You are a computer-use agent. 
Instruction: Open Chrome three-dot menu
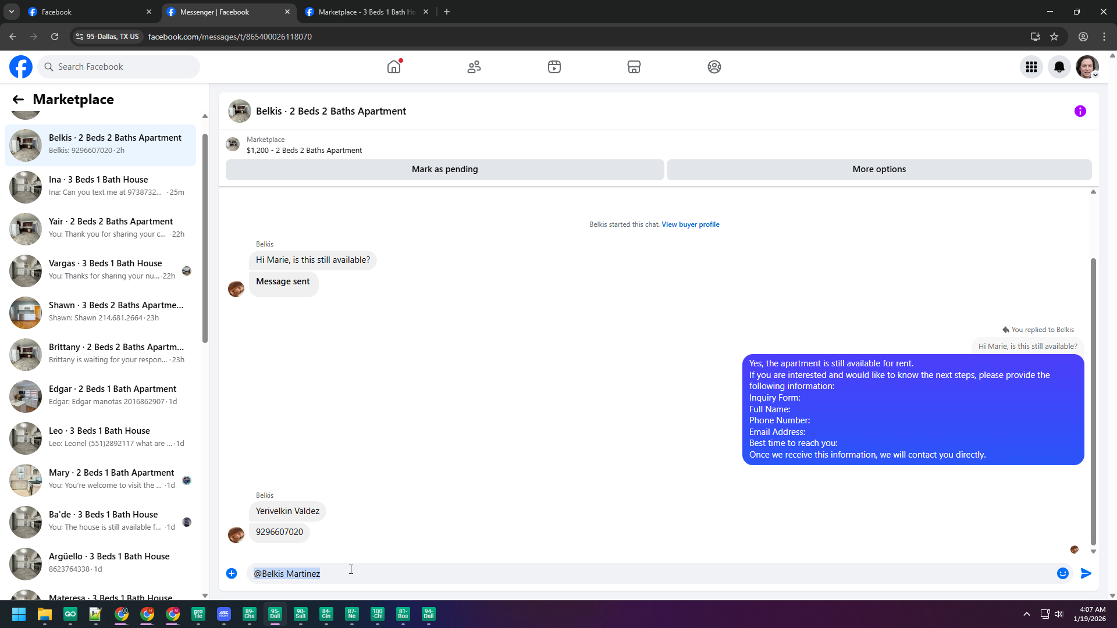(x=1104, y=37)
